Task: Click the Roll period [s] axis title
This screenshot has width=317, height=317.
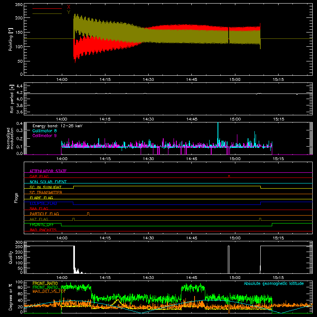Action: click(12, 99)
